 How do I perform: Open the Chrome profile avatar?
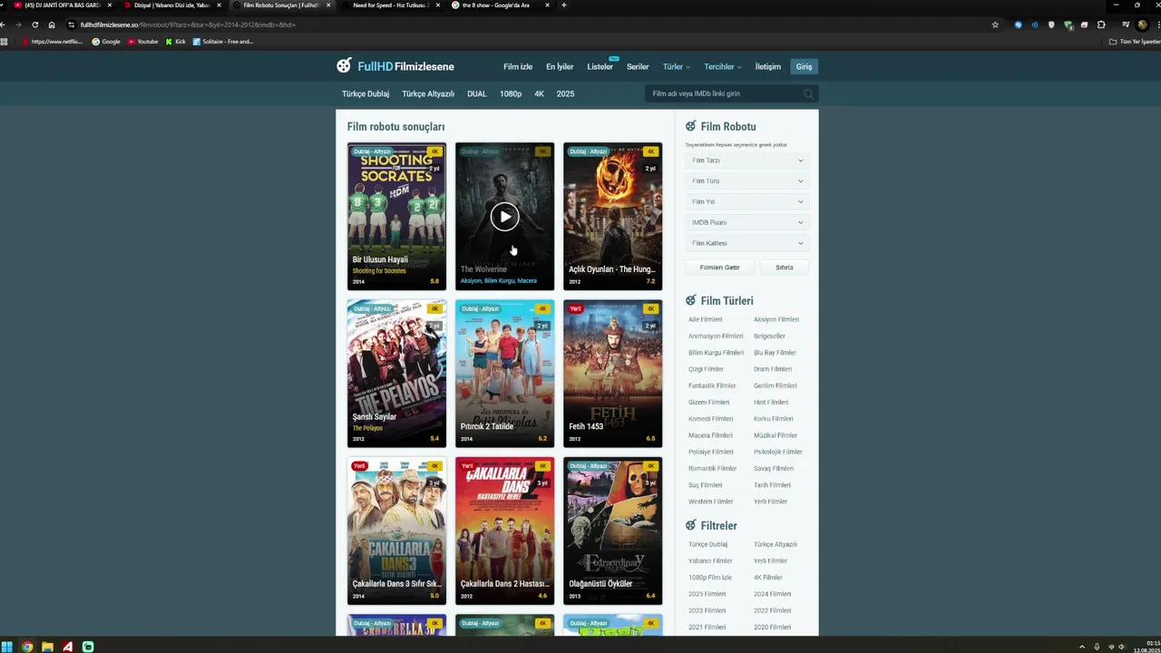pos(1142,24)
